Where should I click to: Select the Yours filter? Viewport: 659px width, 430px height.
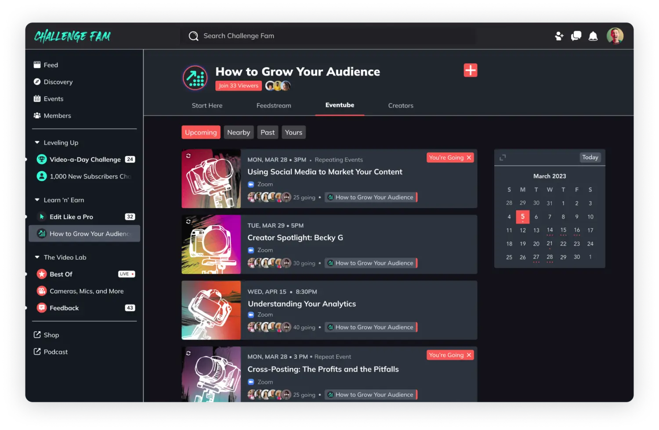293,133
